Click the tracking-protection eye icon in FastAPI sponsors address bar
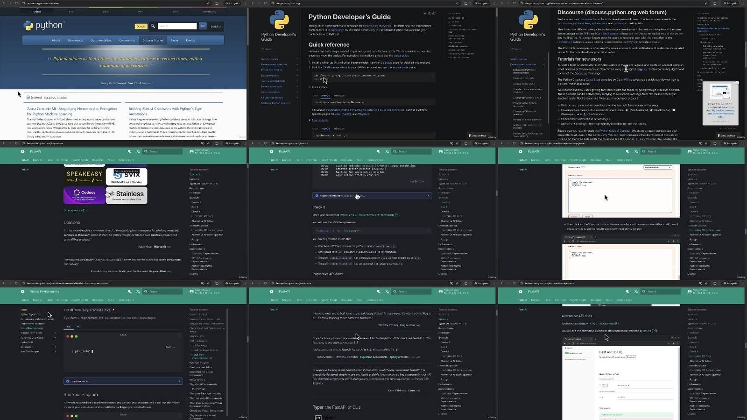The width and height of the screenshot is (747, 420). point(202,143)
